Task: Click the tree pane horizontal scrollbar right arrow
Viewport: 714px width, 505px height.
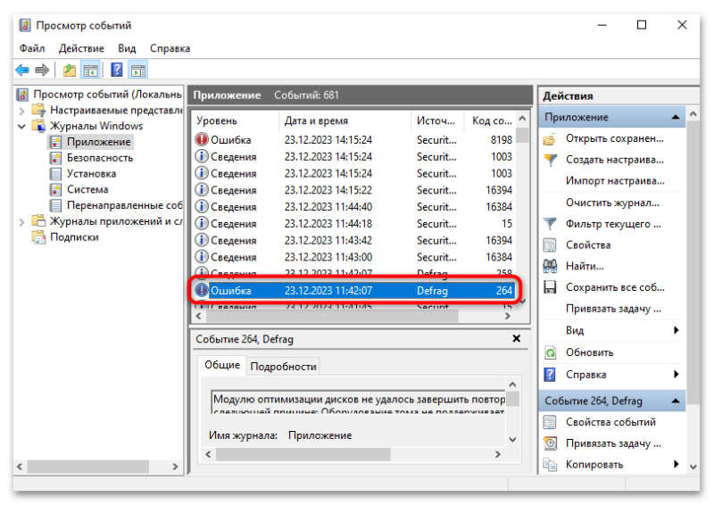Action: (x=175, y=467)
